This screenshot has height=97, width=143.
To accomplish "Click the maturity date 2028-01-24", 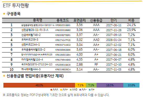I will pos(114,40).
